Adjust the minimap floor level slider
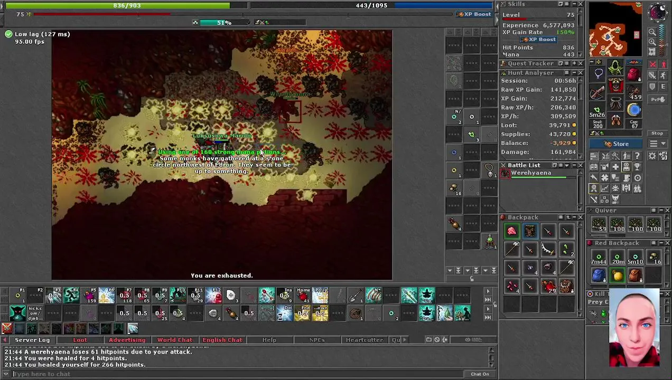Screen dimensions: 672x380 pyautogui.click(x=667, y=44)
